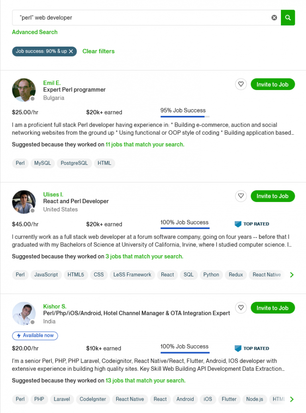The width and height of the screenshot is (306, 413).
Task: Favorite Ulises I. using heart icon
Action: point(241,196)
